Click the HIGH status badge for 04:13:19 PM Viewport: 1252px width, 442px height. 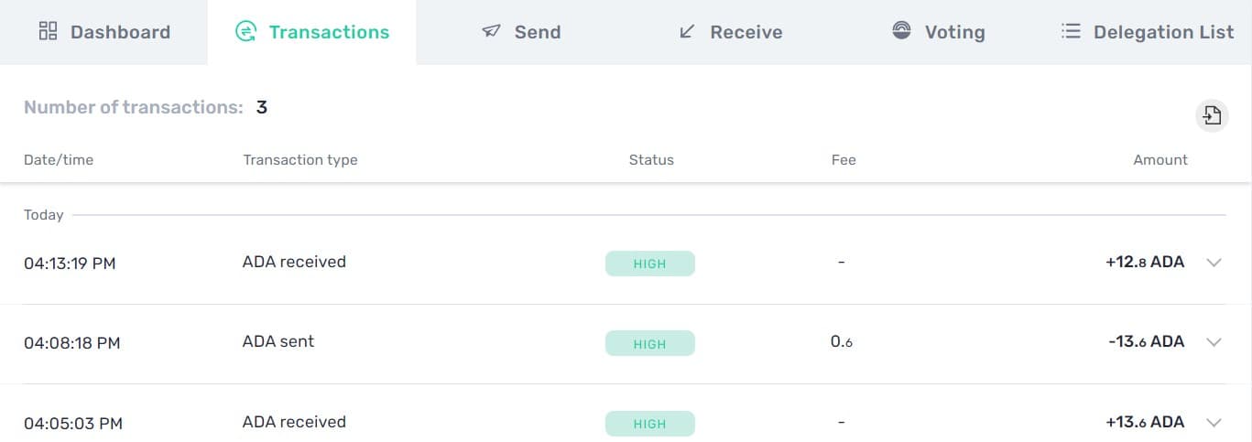tap(650, 264)
